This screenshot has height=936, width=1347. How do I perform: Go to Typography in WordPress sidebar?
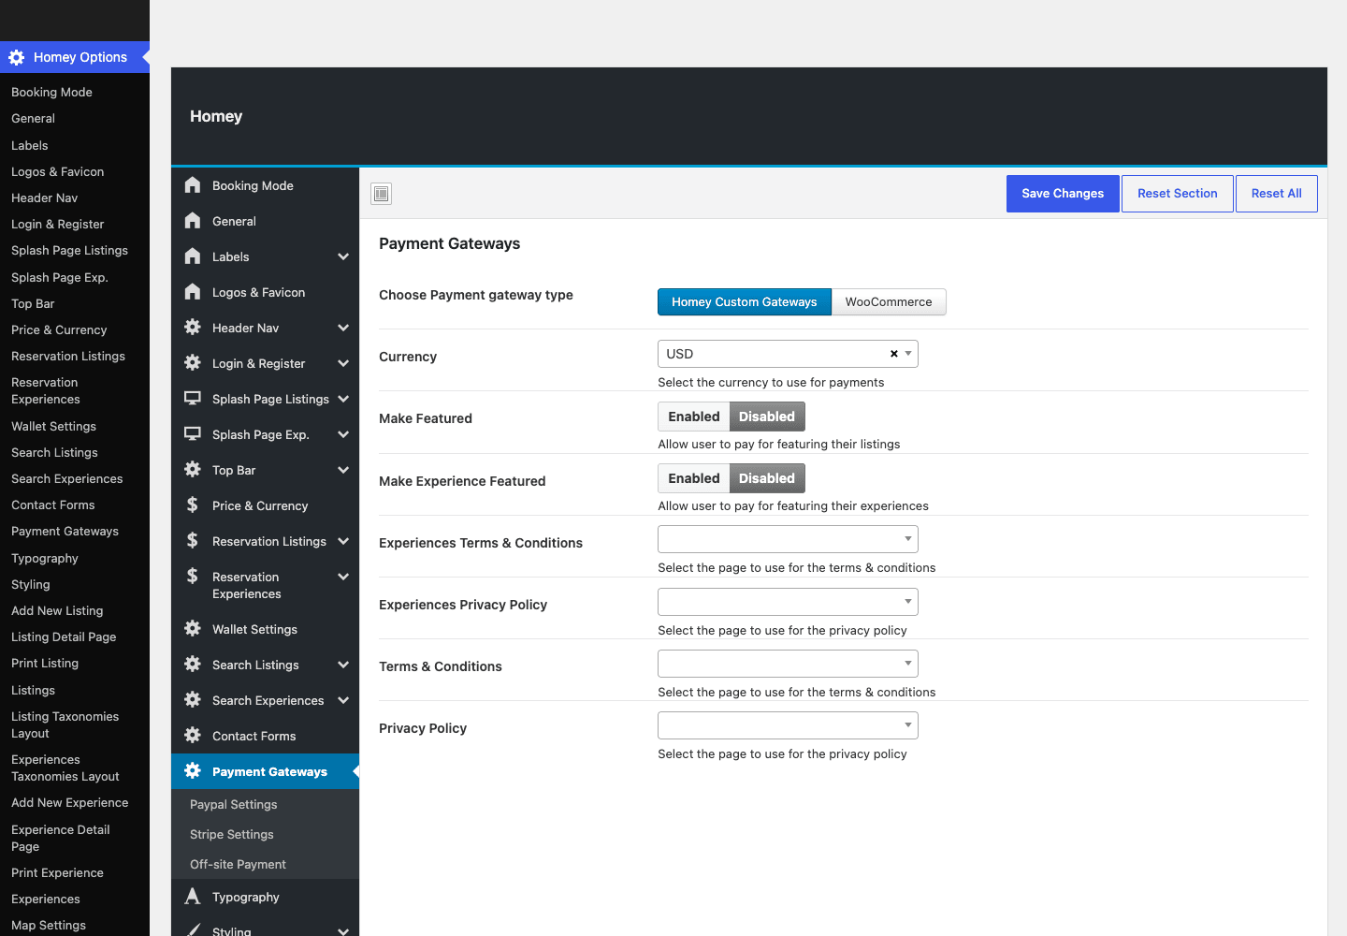[45, 558]
